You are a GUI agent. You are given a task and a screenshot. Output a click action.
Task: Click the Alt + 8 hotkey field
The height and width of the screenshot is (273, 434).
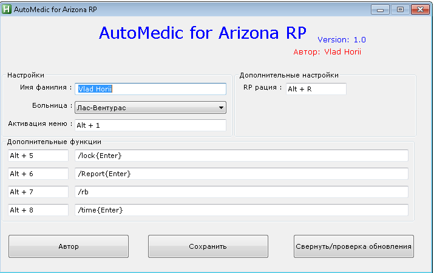38,210
